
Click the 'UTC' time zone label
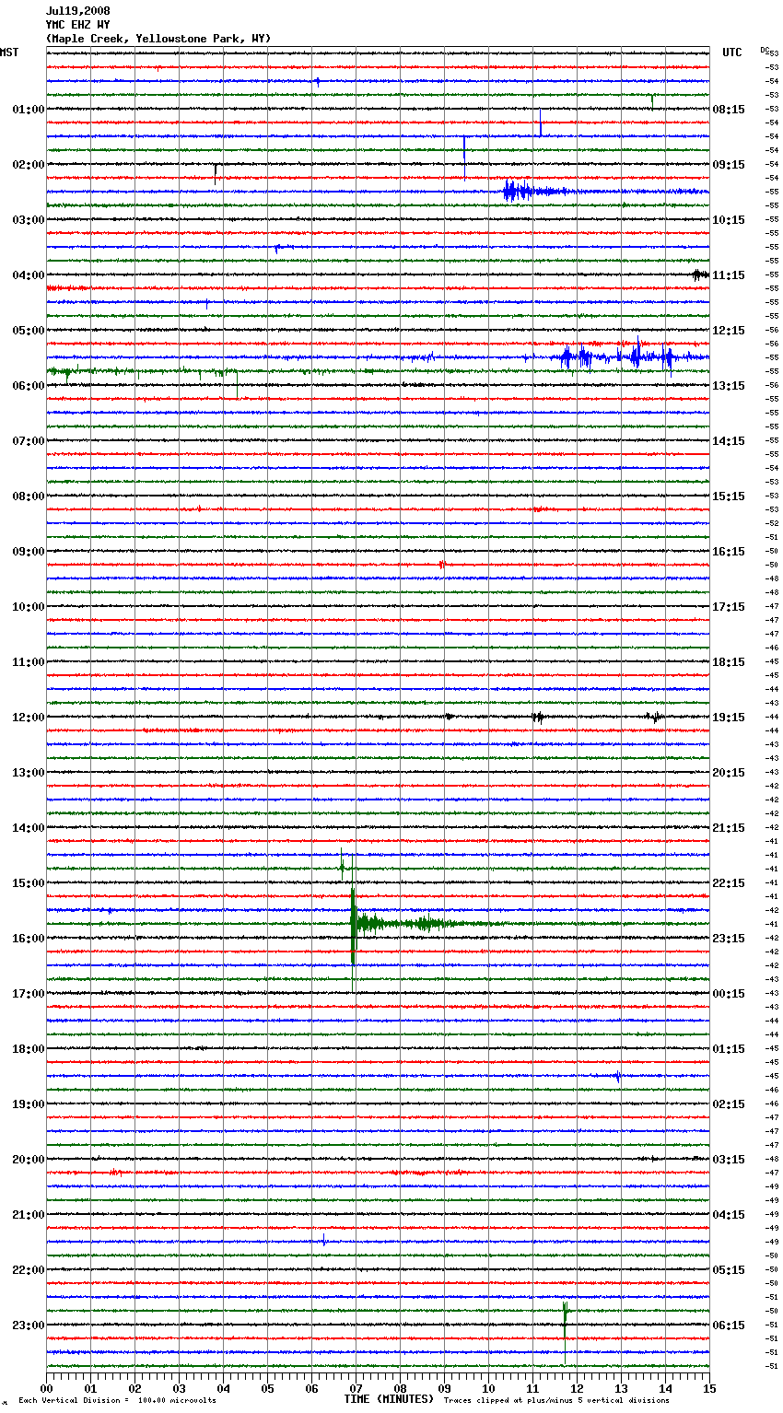[x=732, y=53]
